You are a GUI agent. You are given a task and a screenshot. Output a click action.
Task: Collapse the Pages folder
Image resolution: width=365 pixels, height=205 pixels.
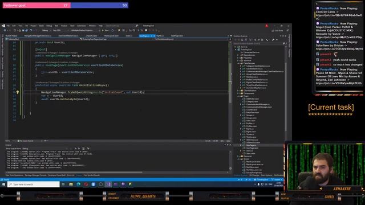238,96
